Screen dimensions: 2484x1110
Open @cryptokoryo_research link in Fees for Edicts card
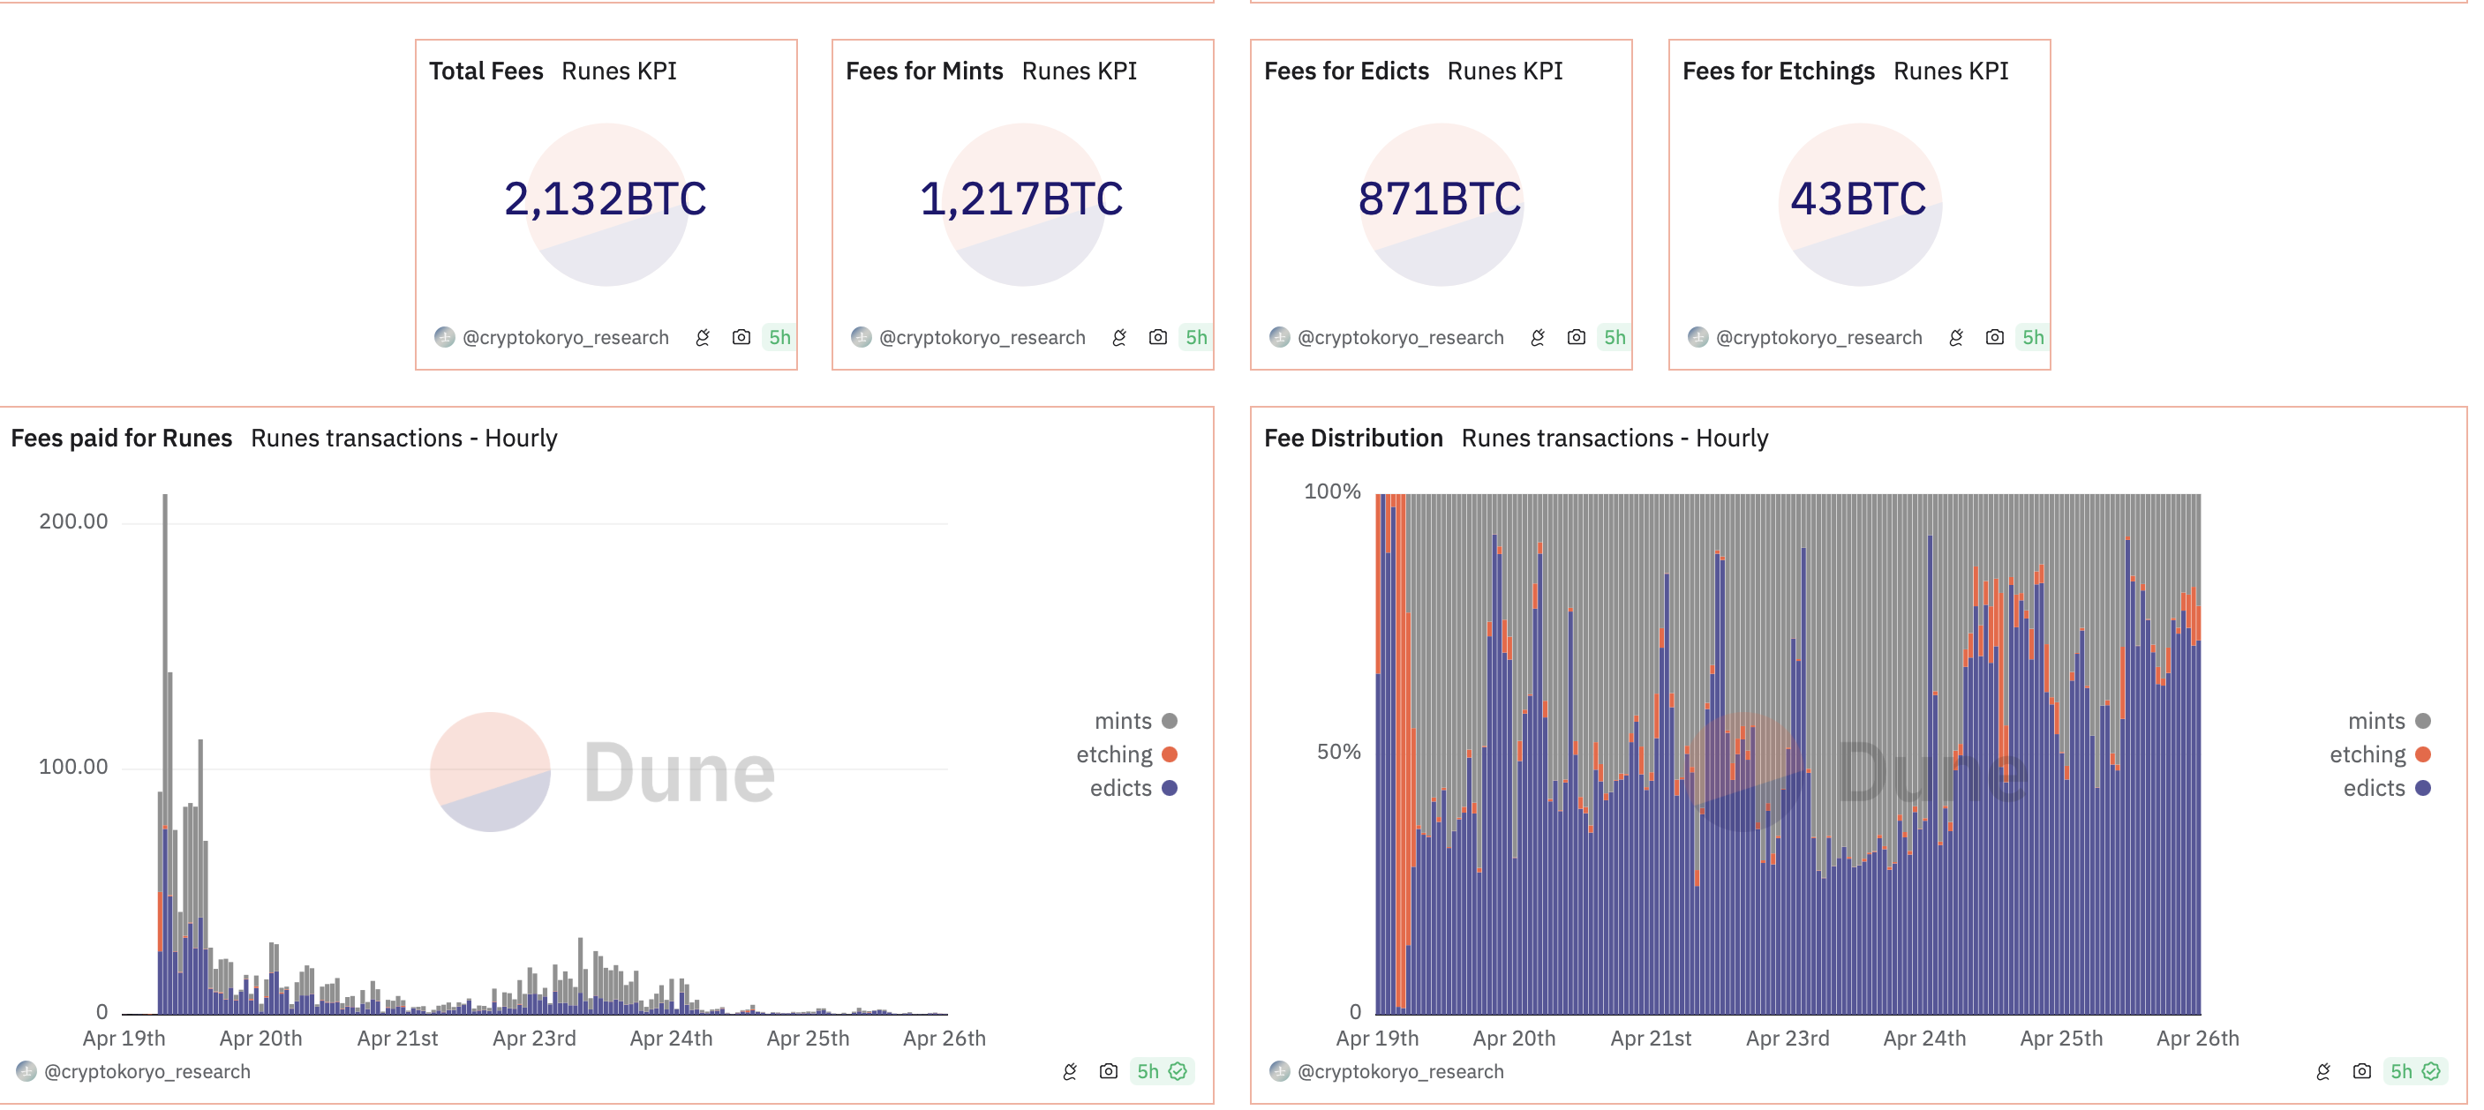[x=1400, y=337]
